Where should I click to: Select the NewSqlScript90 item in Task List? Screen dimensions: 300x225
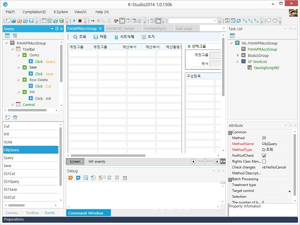(x=266, y=67)
